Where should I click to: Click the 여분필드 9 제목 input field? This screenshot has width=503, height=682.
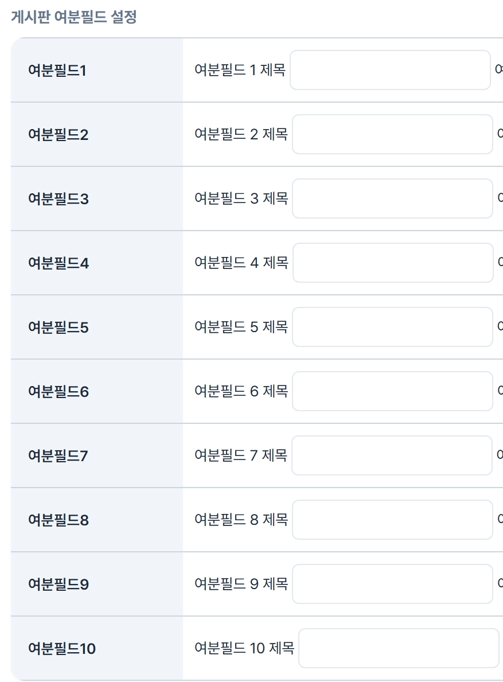392,584
